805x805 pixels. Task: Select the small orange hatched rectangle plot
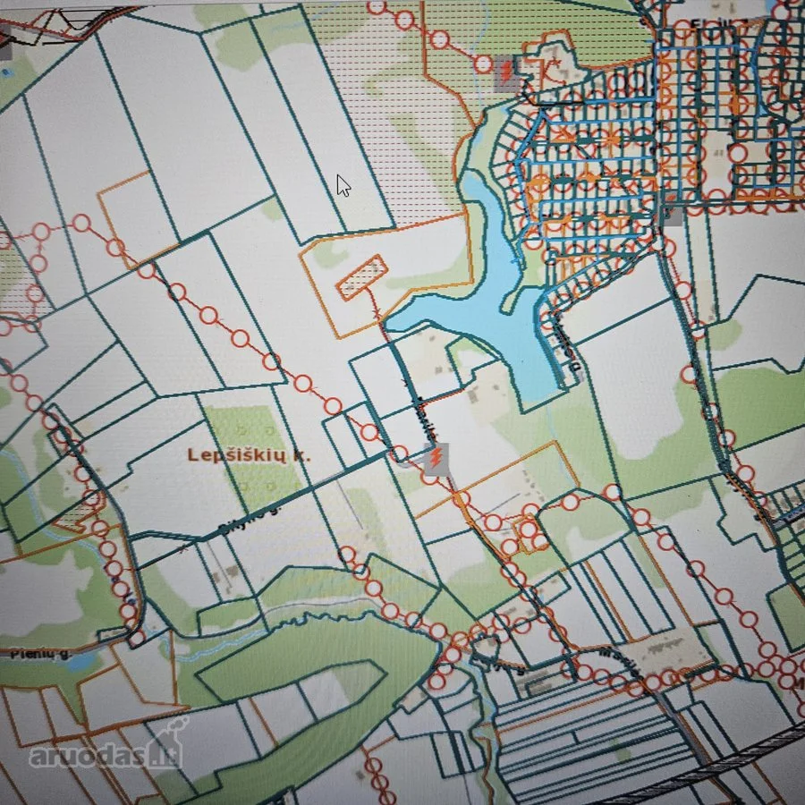pos(361,277)
